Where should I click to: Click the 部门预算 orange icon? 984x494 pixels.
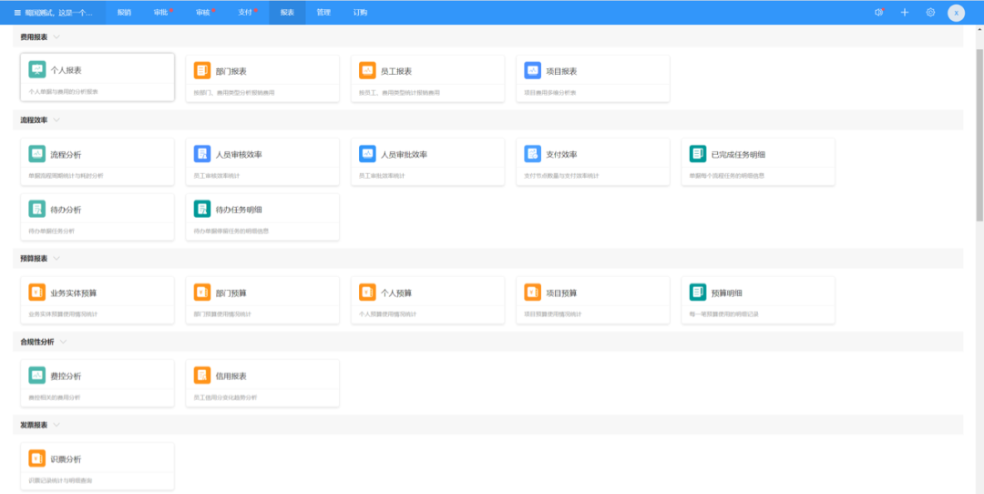(202, 293)
